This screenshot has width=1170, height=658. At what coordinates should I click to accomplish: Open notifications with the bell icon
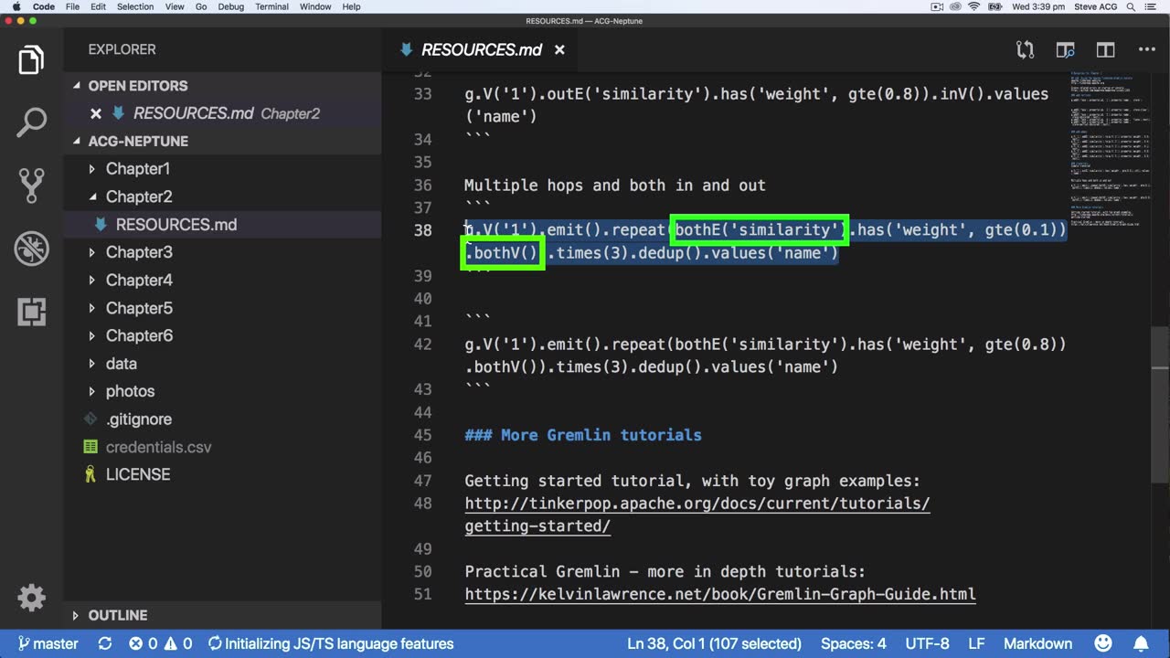[x=1141, y=643]
